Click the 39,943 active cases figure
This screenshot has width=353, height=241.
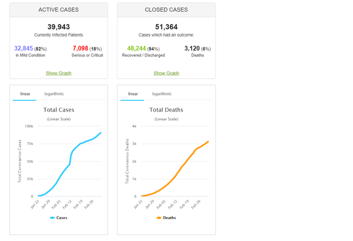pyautogui.click(x=58, y=27)
